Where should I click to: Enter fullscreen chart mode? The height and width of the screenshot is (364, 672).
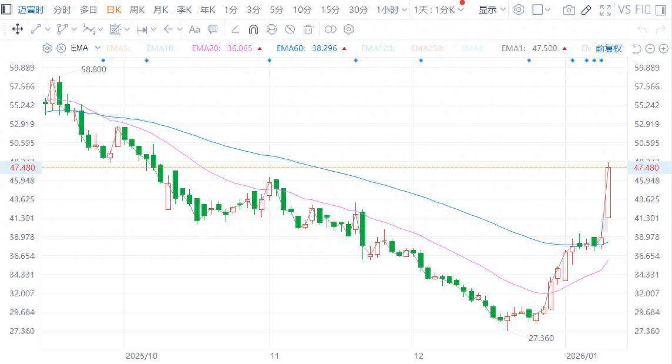(x=605, y=10)
